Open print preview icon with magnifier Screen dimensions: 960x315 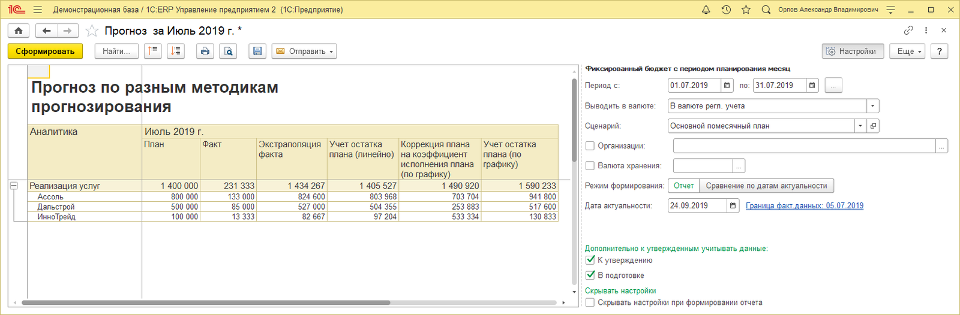pyautogui.click(x=229, y=52)
